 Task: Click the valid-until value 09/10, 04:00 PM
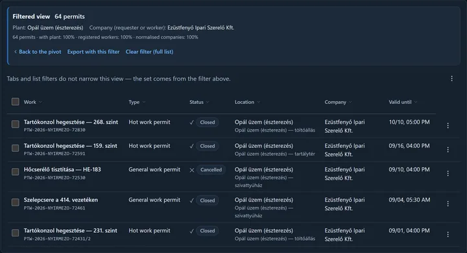coord(409,169)
